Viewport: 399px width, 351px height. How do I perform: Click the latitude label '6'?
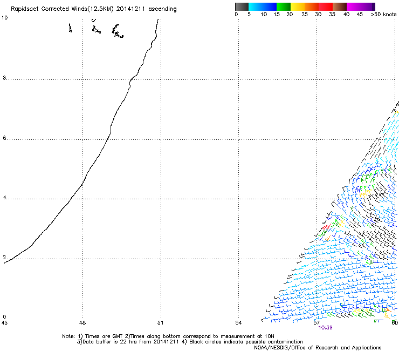coord(4,138)
